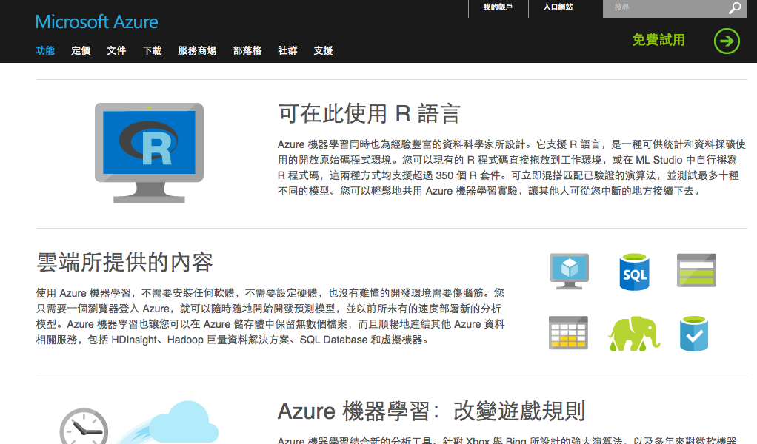Click the heading 雲端所提供的內容
The width and height of the screenshot is (757, 444).
124,263
